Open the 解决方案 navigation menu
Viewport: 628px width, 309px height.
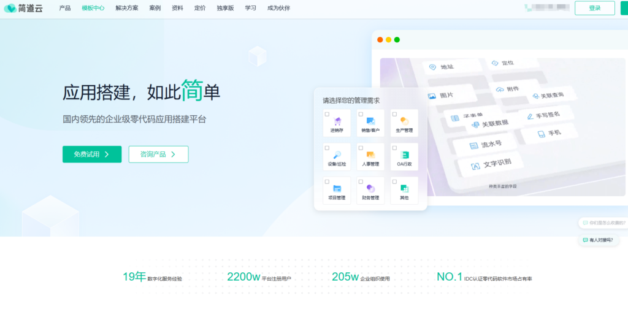[126, 8]
